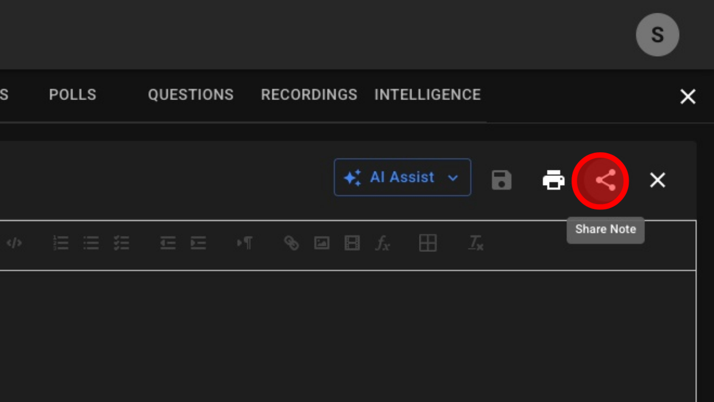714x402 pixels.
Task: Start a numbered list
Action: pos(61,243)
